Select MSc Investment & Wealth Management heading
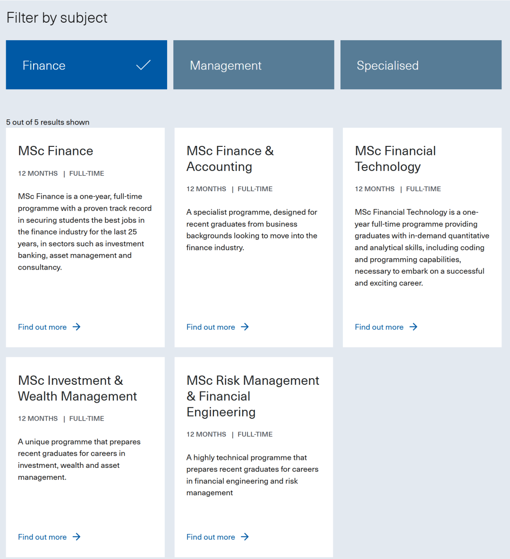The height and width of the screenshot is (559, 510). click(77, 388)
